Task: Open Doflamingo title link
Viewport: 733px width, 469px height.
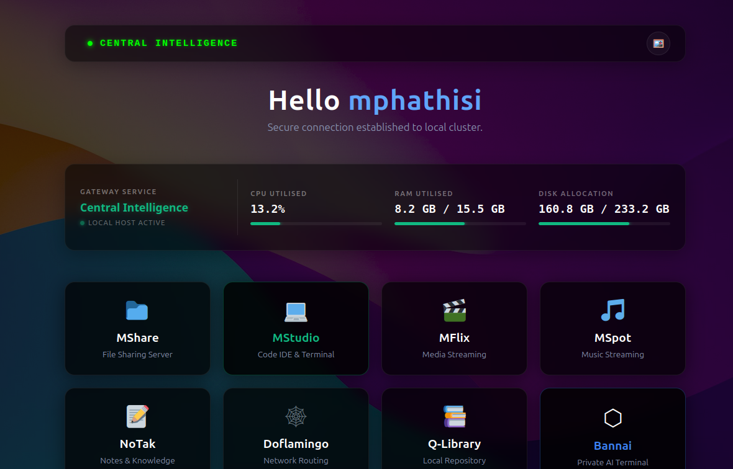Action: [x=296, y=444]
